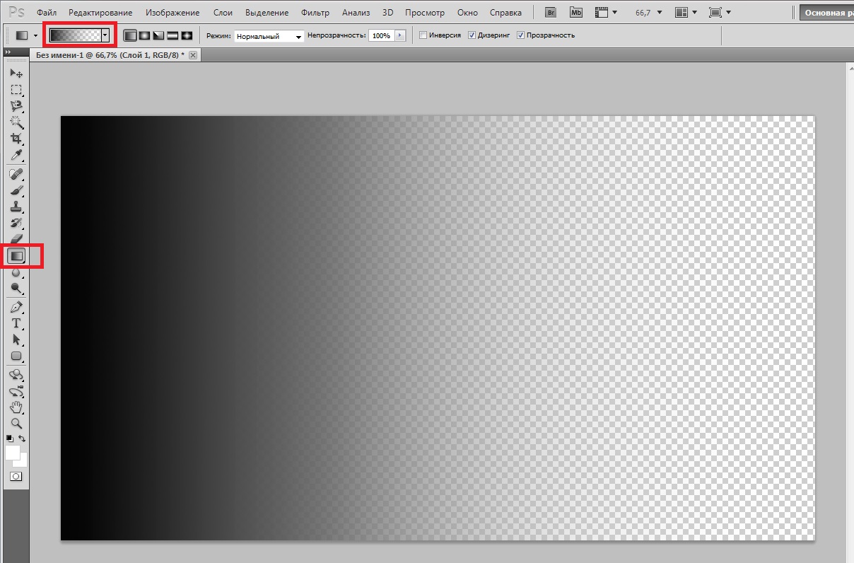This screenshot has height=563, width=854.
Task: Select the Eraser tool
Action: click(16, 239)
